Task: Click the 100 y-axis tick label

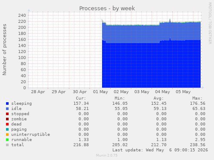Action: [22, 58]
